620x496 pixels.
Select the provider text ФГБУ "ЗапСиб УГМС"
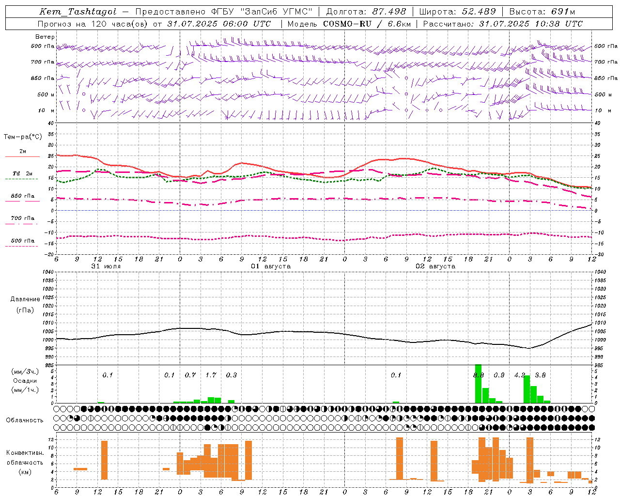click(x=262, y=12)
